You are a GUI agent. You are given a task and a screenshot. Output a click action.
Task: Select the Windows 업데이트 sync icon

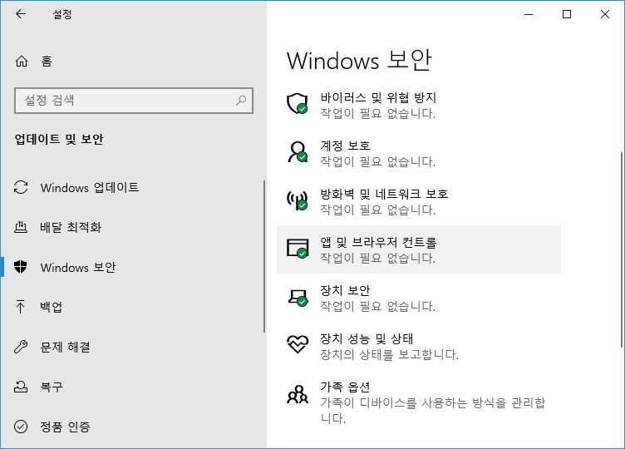pyautogui.click(x=21, y=187)
